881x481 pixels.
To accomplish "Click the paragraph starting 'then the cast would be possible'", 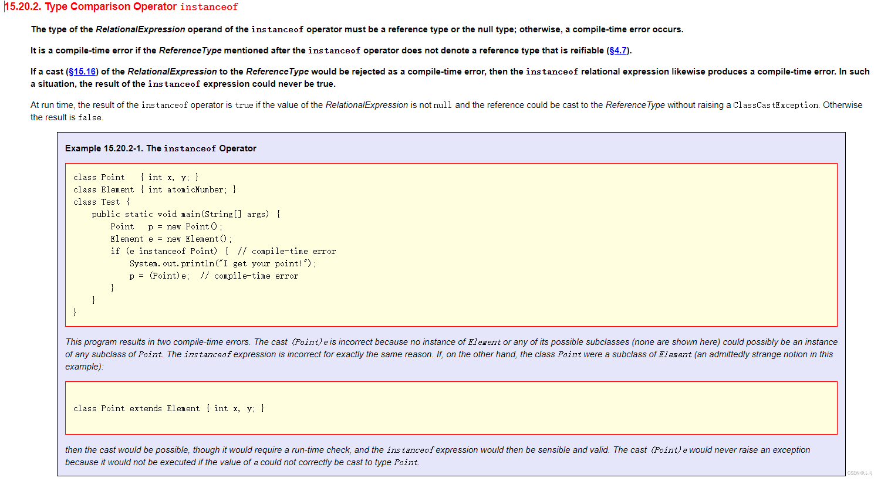I will [437, 456].
